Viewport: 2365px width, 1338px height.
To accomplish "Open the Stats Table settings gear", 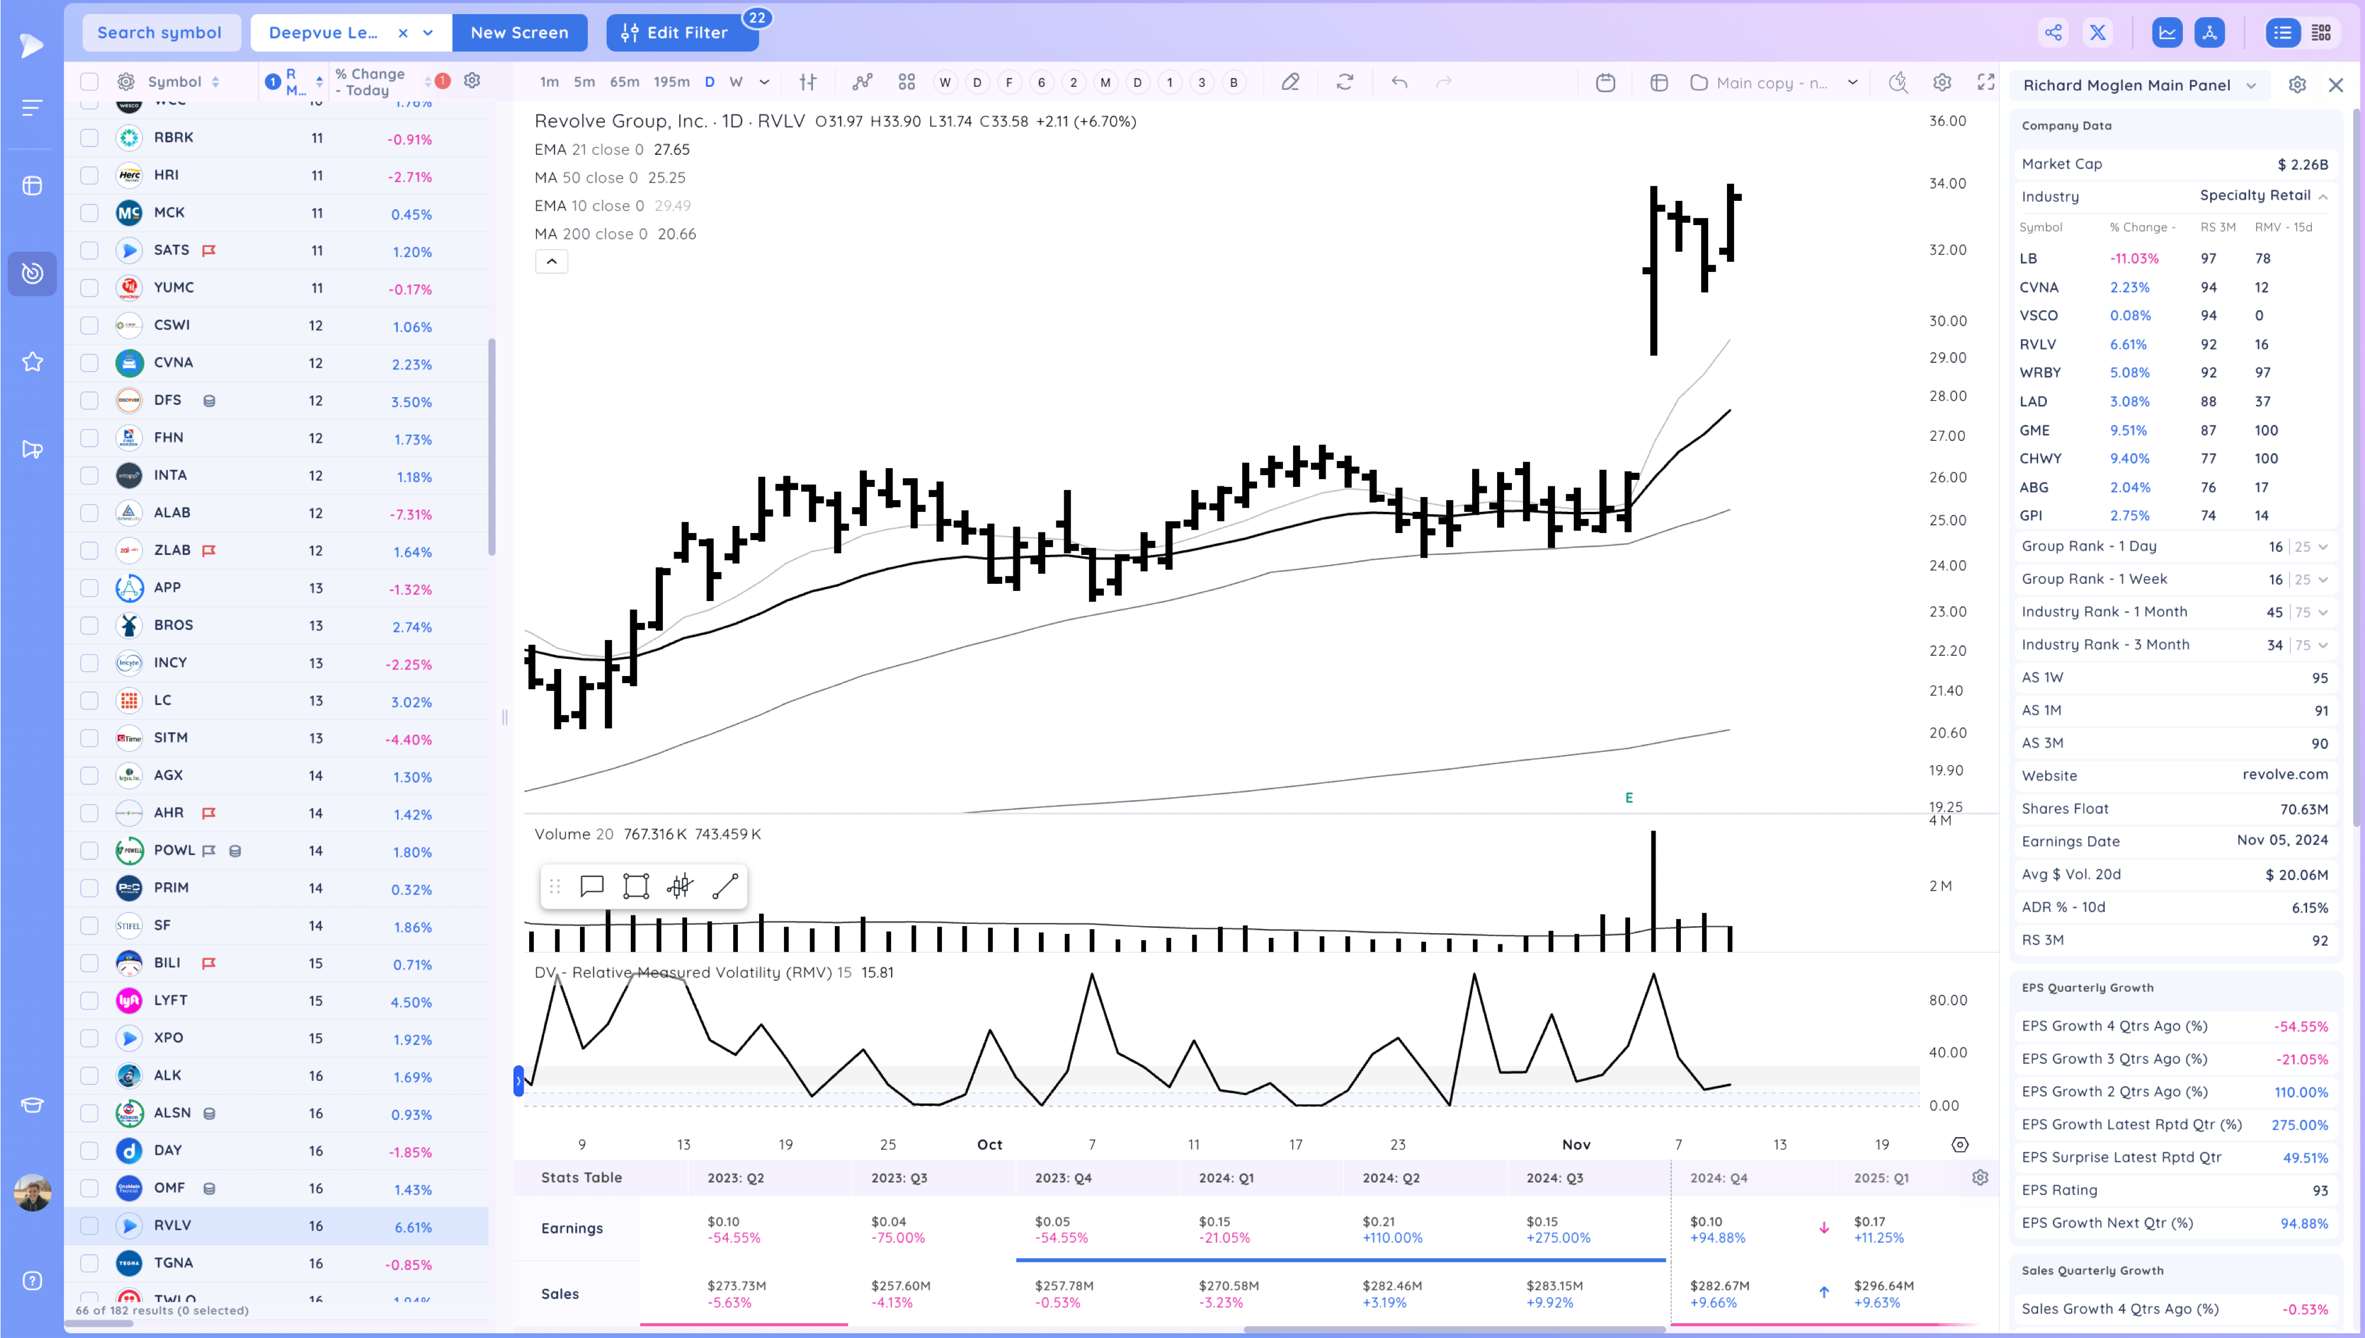I will coord(1980,1177).
